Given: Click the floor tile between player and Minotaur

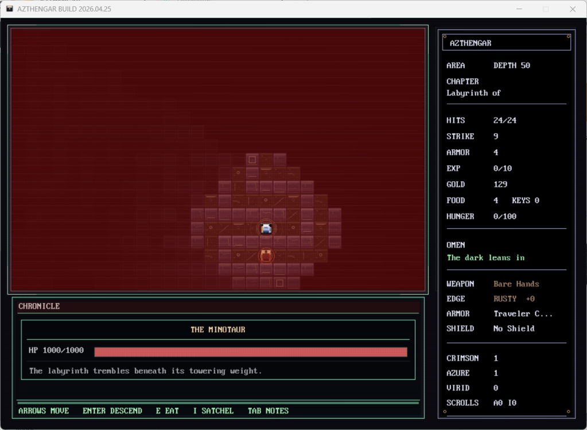Looking at the screenshot, I should point(266,242).
